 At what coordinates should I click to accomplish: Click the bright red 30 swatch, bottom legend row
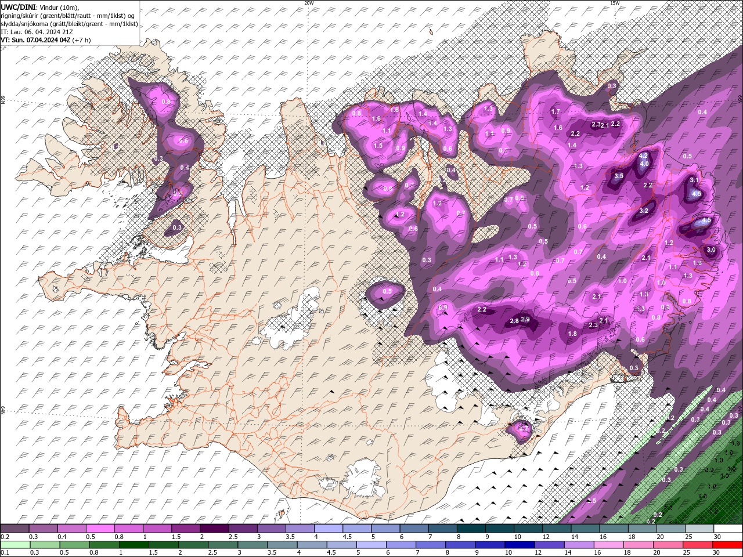pyautogui.click(x=728, y=545)
